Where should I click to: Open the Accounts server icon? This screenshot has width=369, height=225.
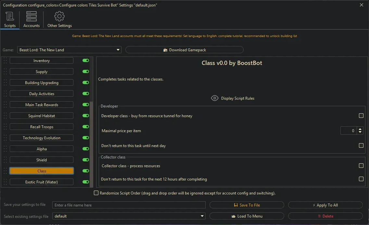click(x=32, y=16)
